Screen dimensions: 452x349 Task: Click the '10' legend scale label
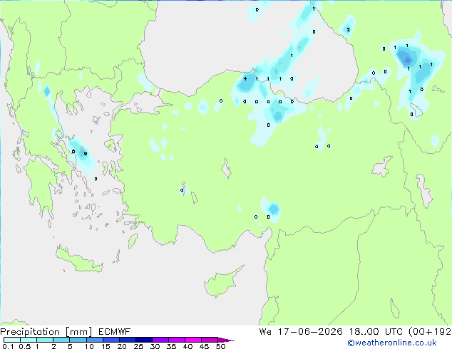(x=89, y=346)
